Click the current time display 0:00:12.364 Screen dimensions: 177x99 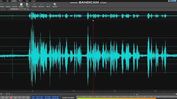pyautogui.click(x=68, y=98)
